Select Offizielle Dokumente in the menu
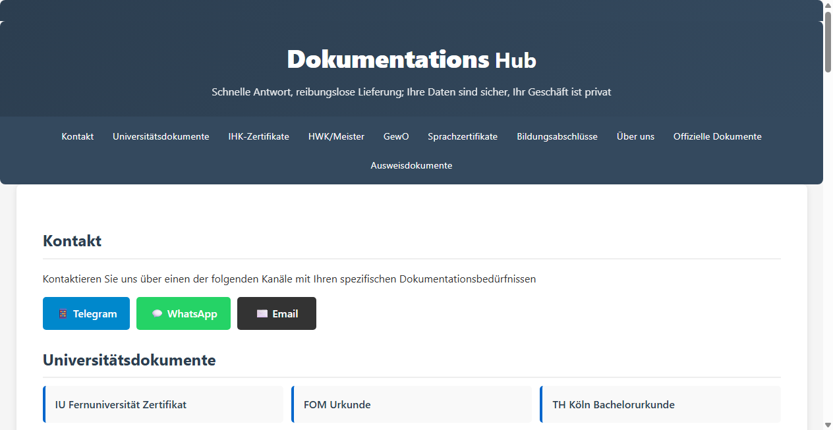The image size is (833, 430). (x=717, y=136)
